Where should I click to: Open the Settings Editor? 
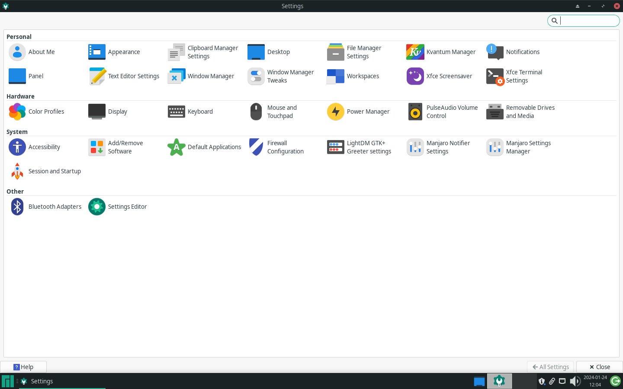pyautogui.click(x=127, y=207)
